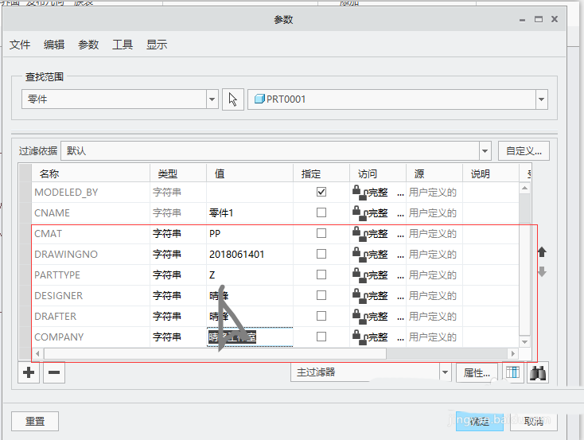Open the 零件 search scope dropdown
Viewport: 584px width, 440px height.
(x=212, y=99)
